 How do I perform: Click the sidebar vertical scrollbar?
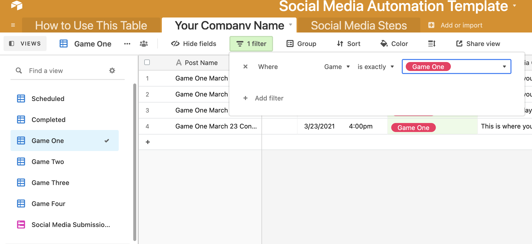pyautogui.click(x=135, y=162)
